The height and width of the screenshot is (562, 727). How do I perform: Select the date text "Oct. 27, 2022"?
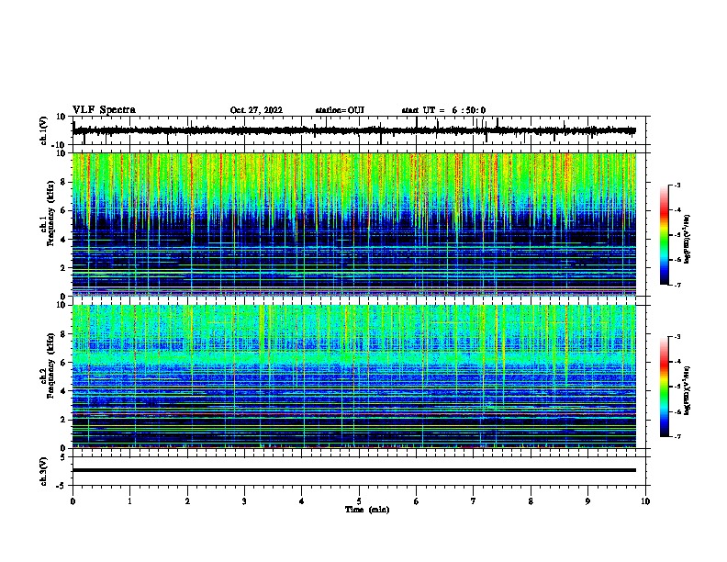pyautogui.click(x=256, y=110)
